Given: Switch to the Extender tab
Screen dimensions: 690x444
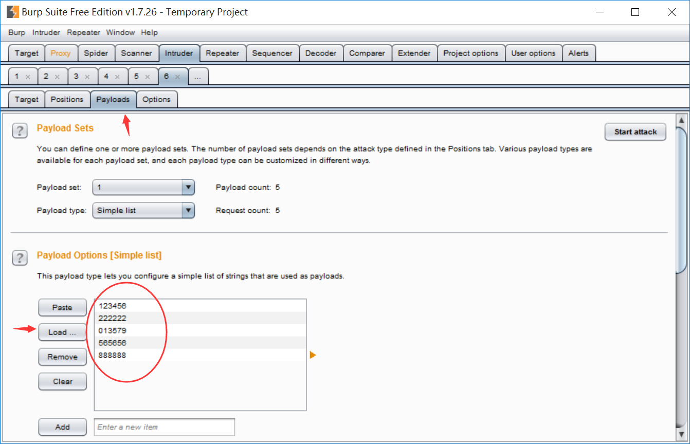Looking at the screenshot, I should (x=414, y=53).
